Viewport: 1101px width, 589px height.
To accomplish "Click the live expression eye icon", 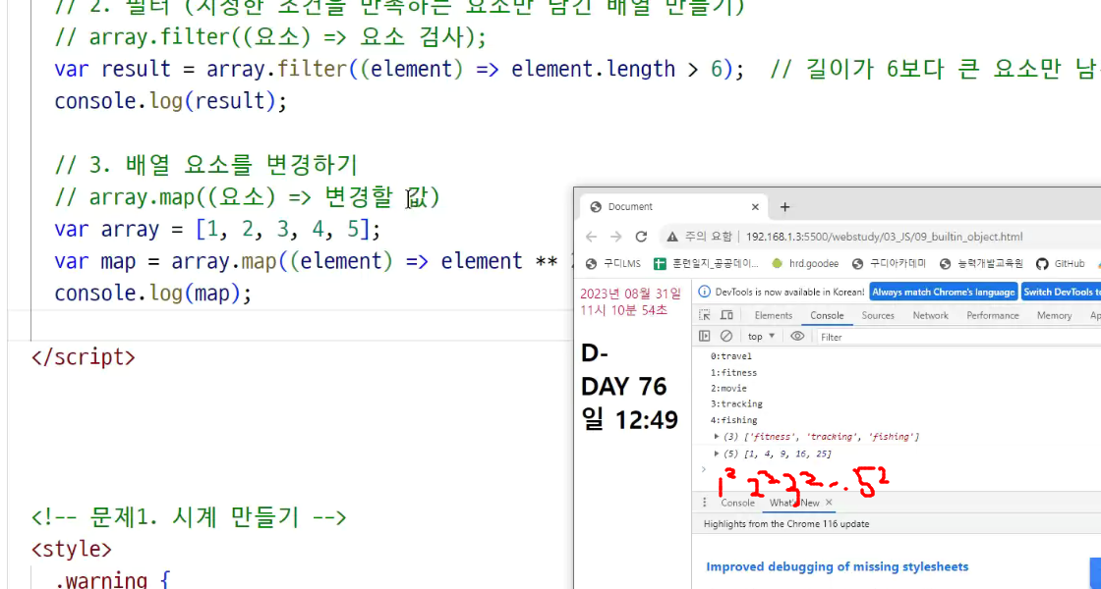I will tap(797, 337).
